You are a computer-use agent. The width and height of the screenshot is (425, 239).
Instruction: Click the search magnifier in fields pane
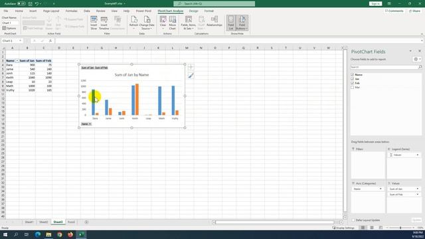tap(420, 67)
